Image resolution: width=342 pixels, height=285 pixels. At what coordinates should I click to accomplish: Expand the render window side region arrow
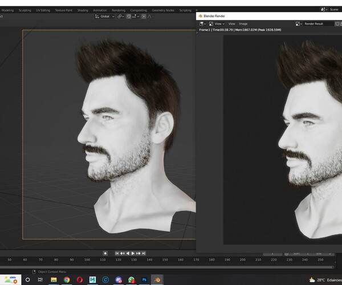pyautogui.click(x=197, y=32)
